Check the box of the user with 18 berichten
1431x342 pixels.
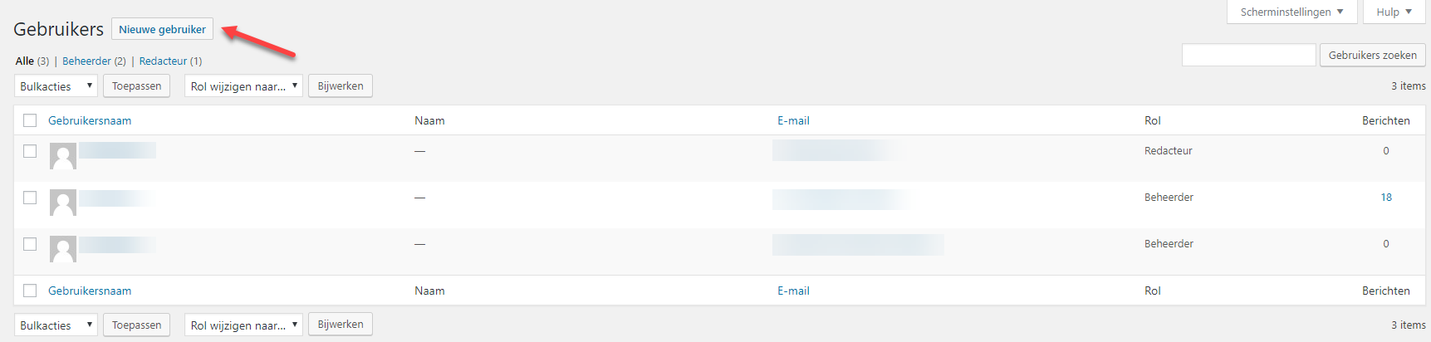[30, 198]
